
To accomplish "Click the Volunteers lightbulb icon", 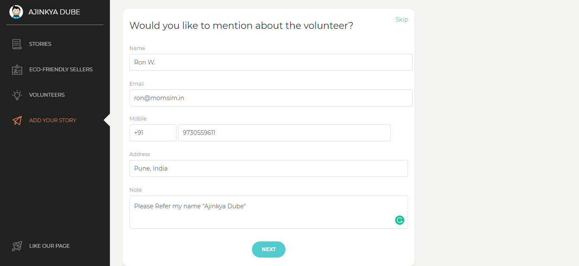I will click(17, 95).
